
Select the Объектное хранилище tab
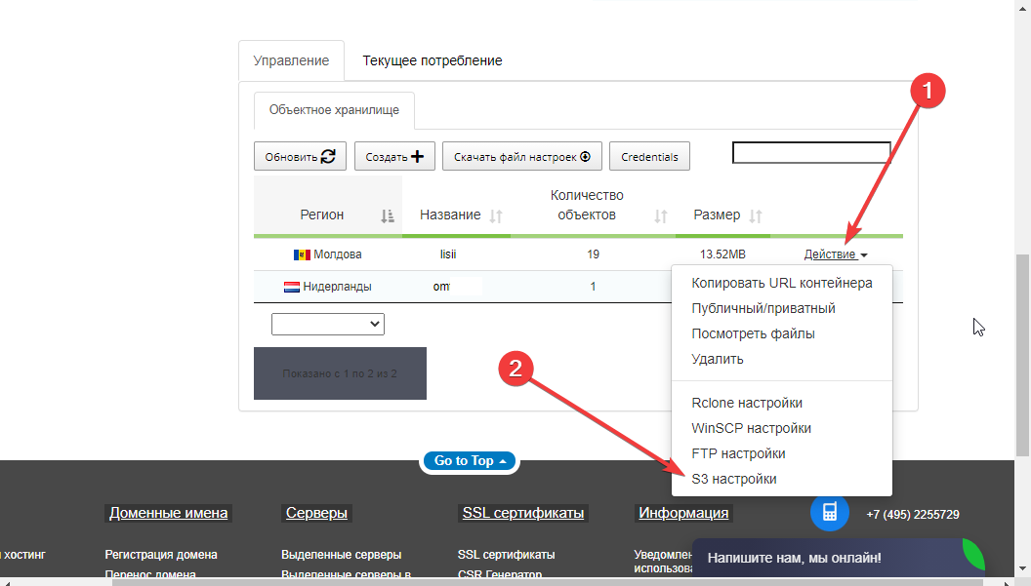[334, 110]
